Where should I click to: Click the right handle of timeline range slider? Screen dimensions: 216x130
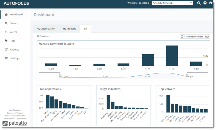[x=187, y=75]
